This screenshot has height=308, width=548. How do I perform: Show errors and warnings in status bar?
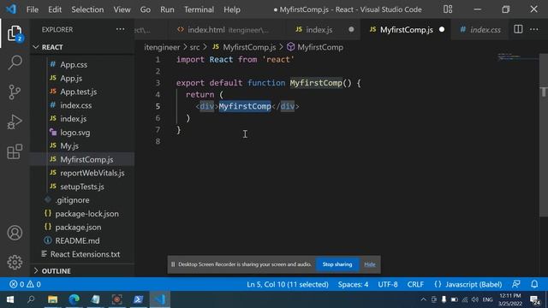(25, 284)
